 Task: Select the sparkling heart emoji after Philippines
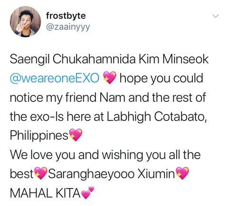pos(76,135)
